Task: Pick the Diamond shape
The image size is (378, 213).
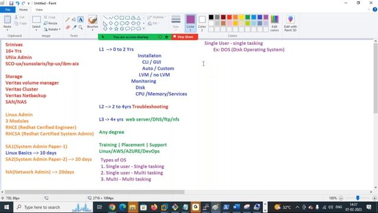Action: coord(110,23)
